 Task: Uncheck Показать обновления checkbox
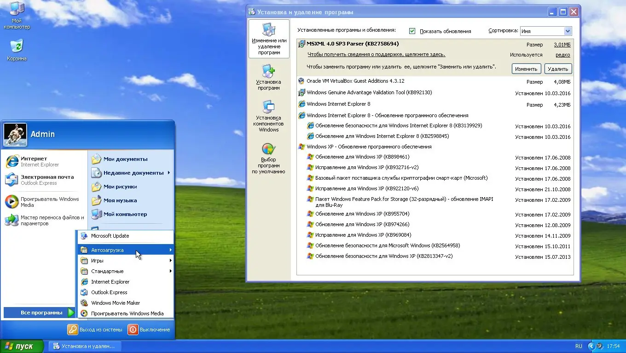[x=412, y=31]
